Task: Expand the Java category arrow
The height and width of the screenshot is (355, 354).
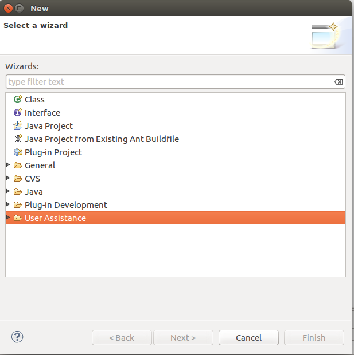Action: (8, 191)
